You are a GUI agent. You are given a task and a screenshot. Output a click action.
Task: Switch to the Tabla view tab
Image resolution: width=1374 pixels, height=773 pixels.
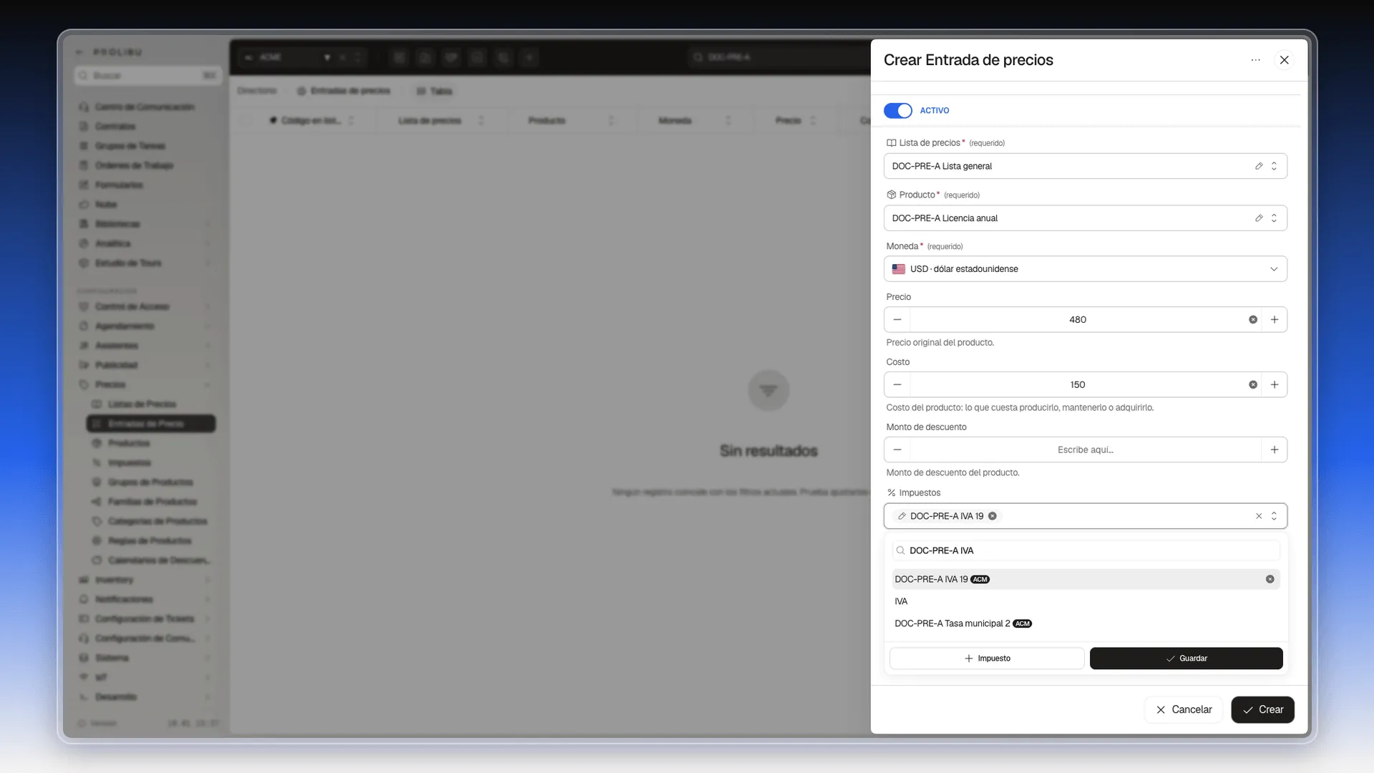pyautogui.click(x=434, y=91)
